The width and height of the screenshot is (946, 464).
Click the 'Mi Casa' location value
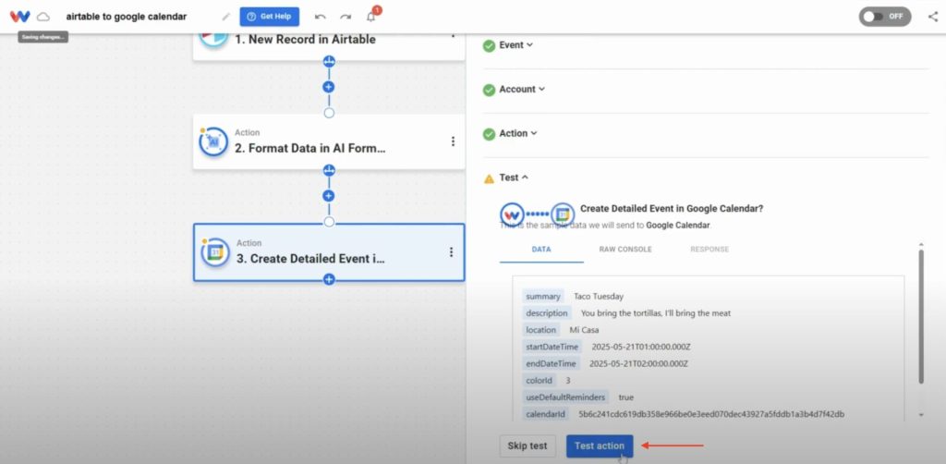tap(584, 330)
